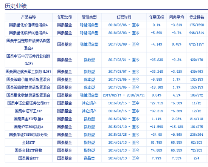Click 稳健混合型 in 国泰量化成长优选混合A row

pos(89,33)
